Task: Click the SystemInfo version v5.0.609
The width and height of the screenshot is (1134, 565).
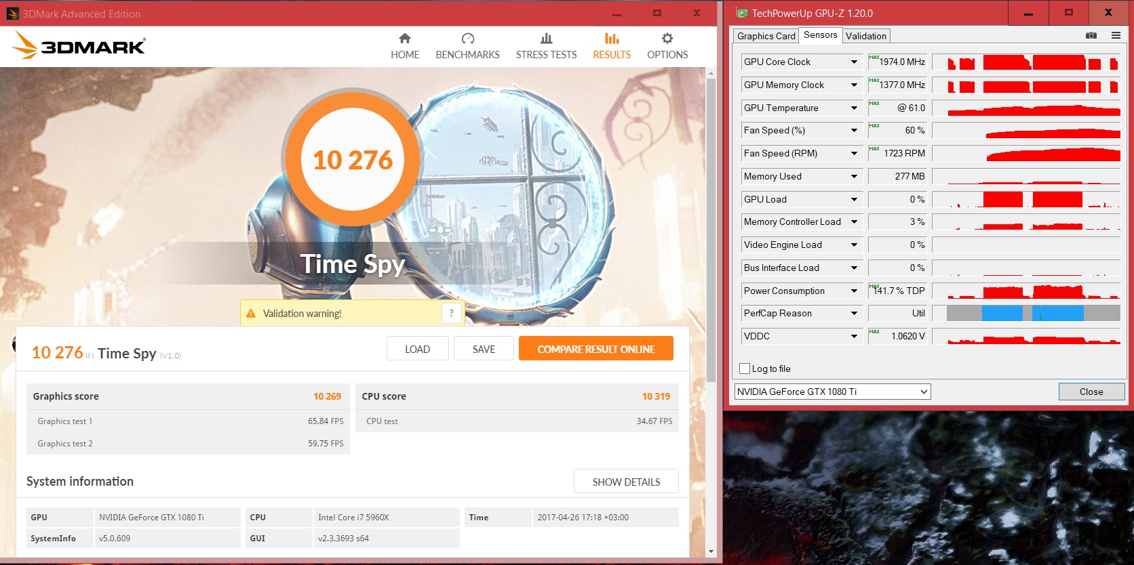Action: pos(115,539)
